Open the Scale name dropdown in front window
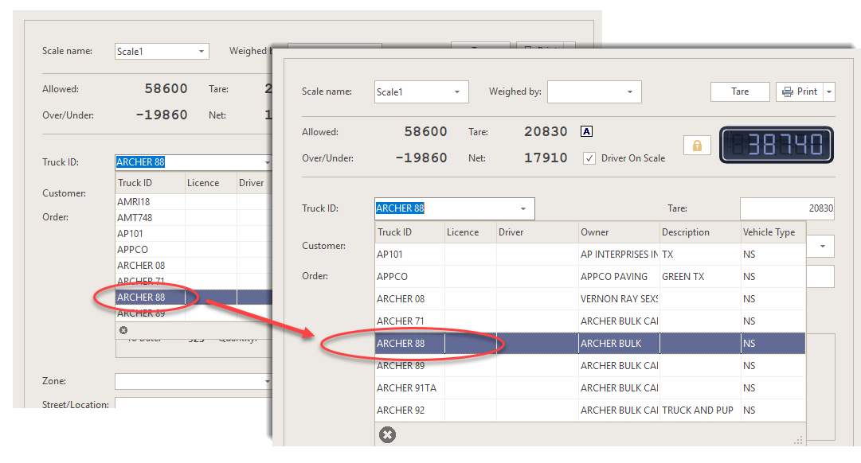This screenshot has height=463, width=861. click(x=456, y=92)
